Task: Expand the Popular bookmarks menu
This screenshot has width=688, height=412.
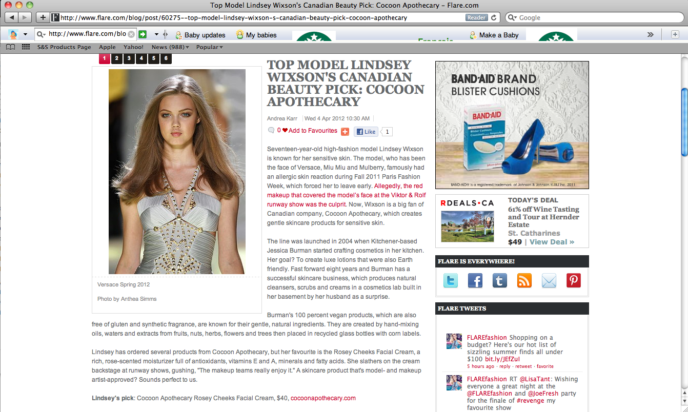Action: tap(209, 47)
